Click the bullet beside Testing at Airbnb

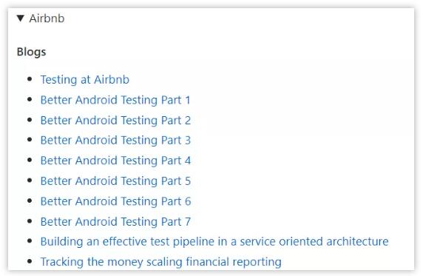pyautogui.click(x=30, y=79)
